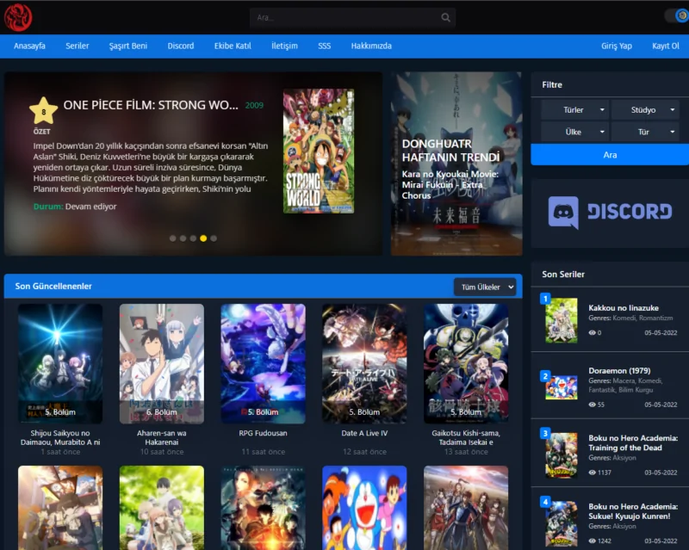Viewport: 689px width, 550px height.
Task: Click the blue Ara filter button
Action: [x=610, y=155]
